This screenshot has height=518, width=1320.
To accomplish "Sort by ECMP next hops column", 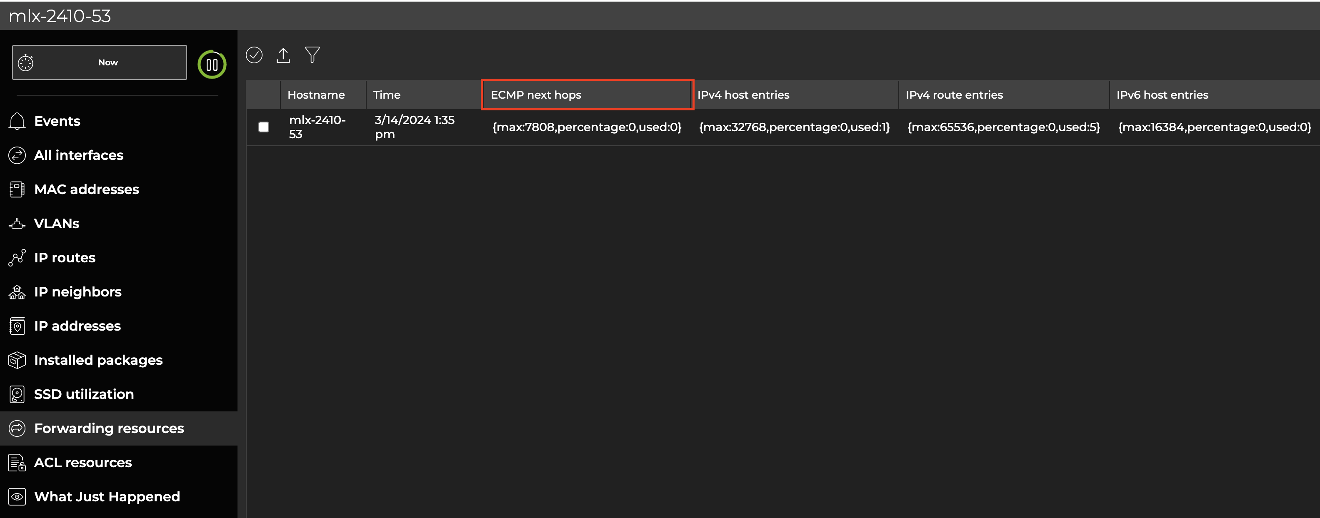I will click(535, 95).
